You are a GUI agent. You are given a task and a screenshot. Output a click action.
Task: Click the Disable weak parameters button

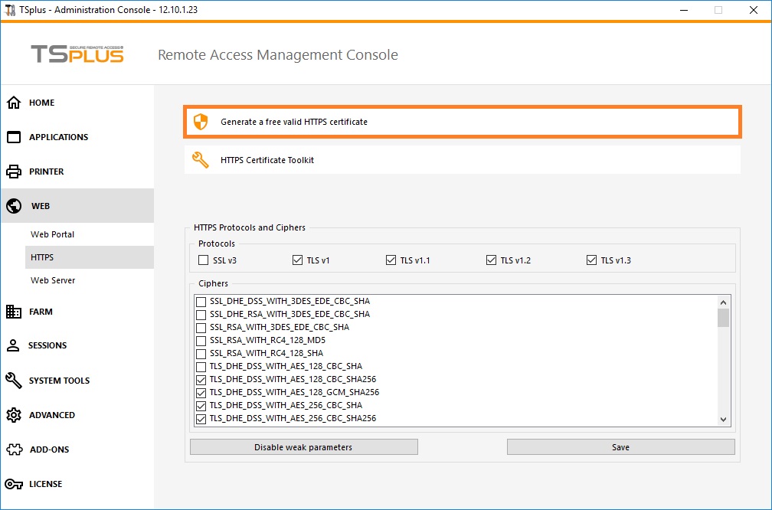tap(303, 446)
